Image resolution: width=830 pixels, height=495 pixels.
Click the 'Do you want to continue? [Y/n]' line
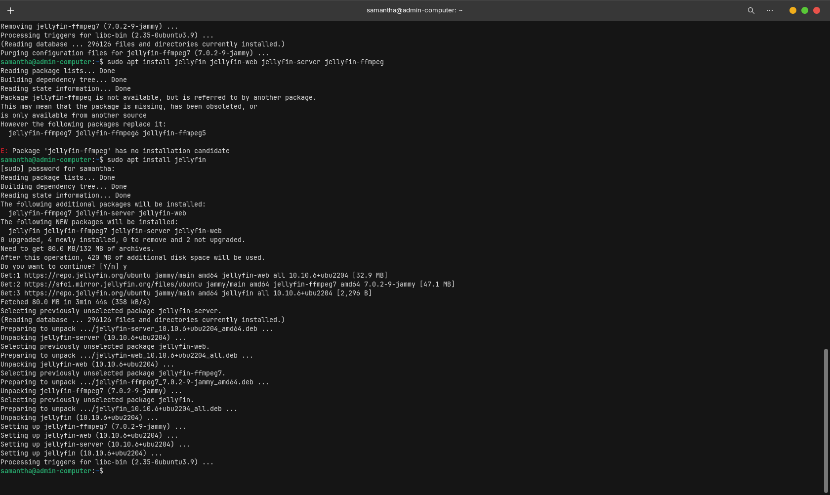click(63, 267)
